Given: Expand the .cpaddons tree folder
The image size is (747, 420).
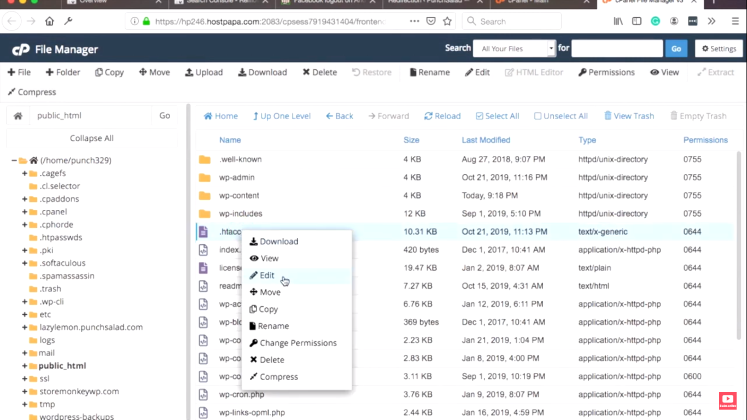Looking at the screenshot, I should point(25,199).
